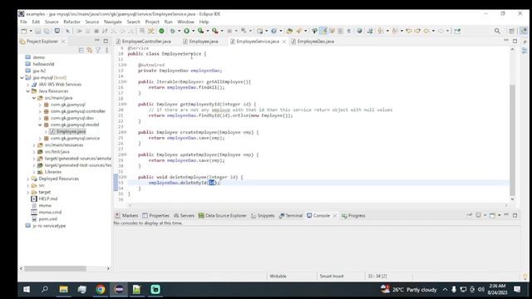Screen dimensions: 532x299
Task: Click the green Debug bug icon
Action: [173, 31]
